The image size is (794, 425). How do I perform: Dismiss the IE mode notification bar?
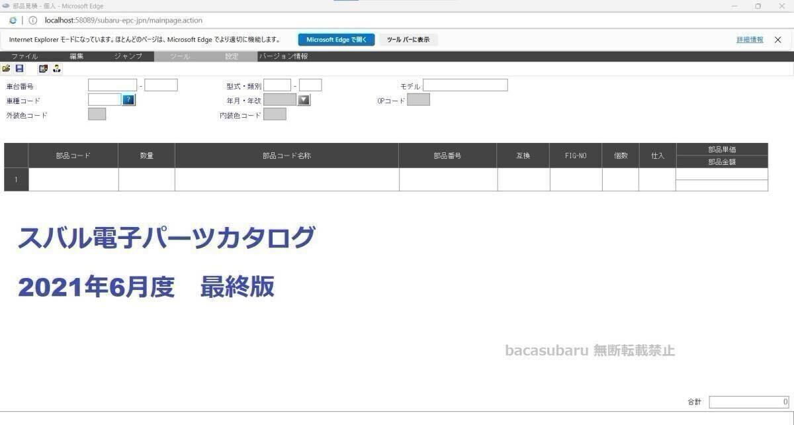point(778,40)
